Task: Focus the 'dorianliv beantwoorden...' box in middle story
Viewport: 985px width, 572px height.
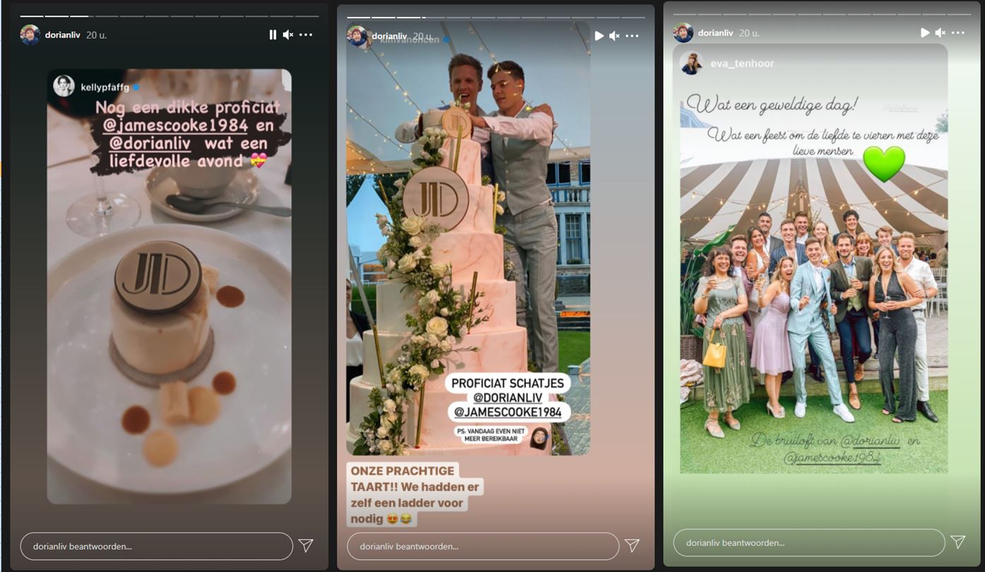Action: [483, 546]
